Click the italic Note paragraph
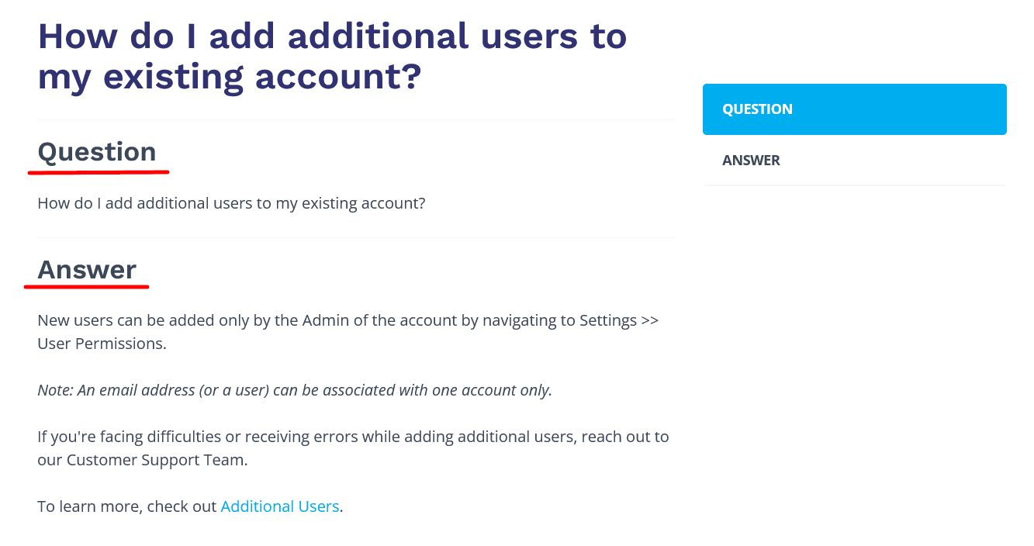Viewport: 1034px width, 546px height. coord(294,390)
